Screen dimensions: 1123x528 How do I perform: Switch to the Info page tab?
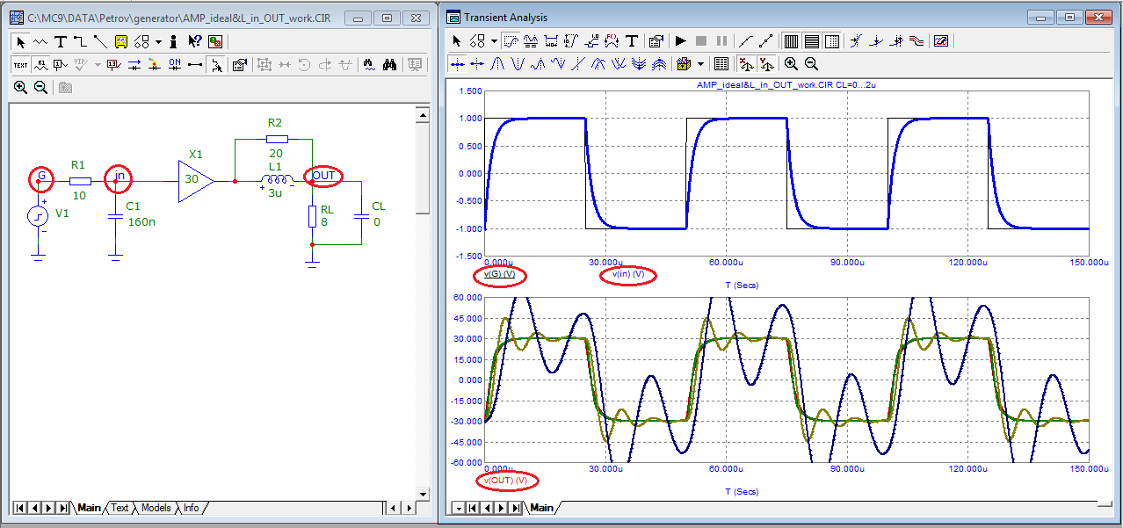(191, 508)
